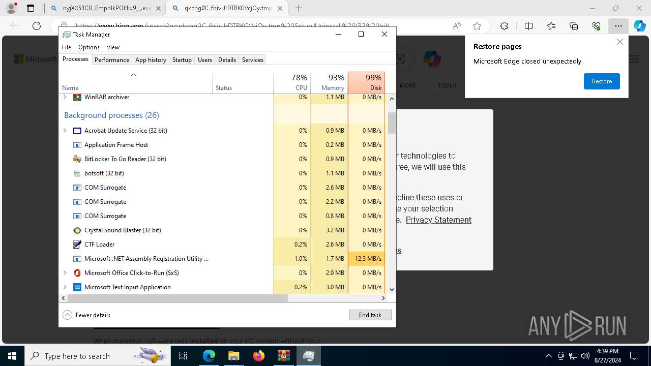Click the Application Frame Host icon
651x366 pixels.
(77, 145)
